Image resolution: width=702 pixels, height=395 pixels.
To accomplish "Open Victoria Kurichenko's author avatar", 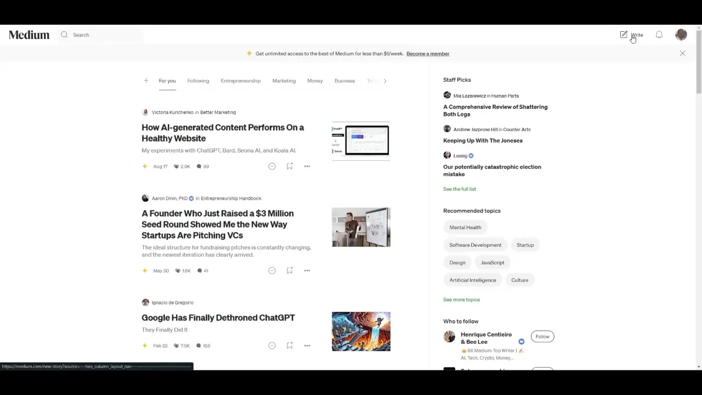I will coord(145,112).
